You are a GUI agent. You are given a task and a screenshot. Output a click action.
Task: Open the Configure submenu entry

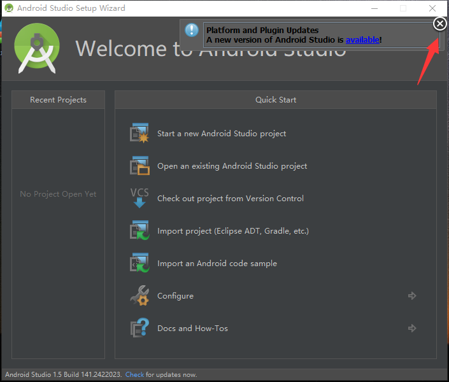175,296
